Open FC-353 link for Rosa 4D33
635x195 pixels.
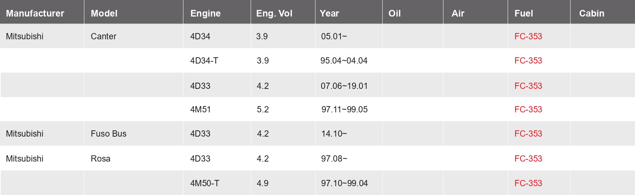click(528, 159)
